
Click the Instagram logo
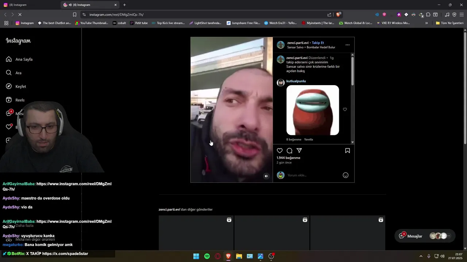pos(18,41)
